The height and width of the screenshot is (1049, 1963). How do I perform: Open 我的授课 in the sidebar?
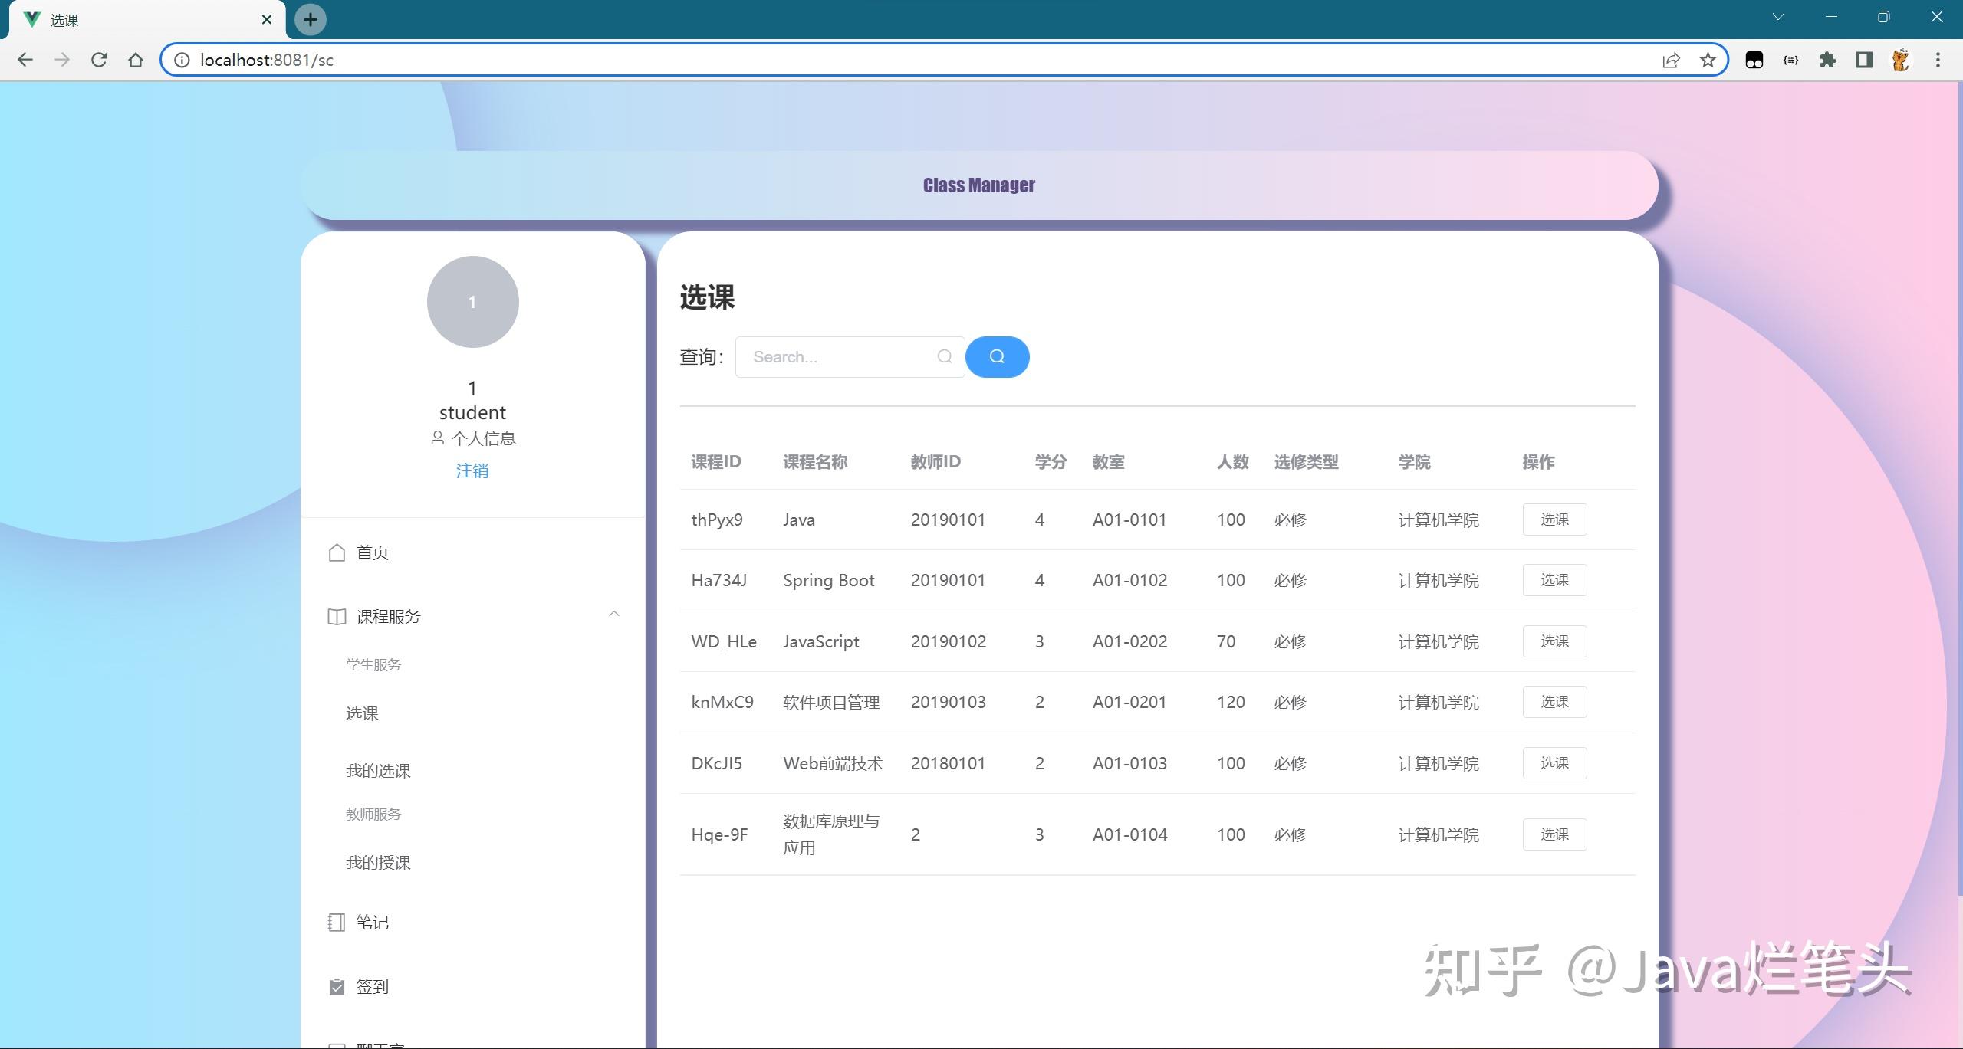click(378, 862)
